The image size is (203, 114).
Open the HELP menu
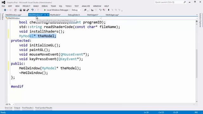point(107,6)
